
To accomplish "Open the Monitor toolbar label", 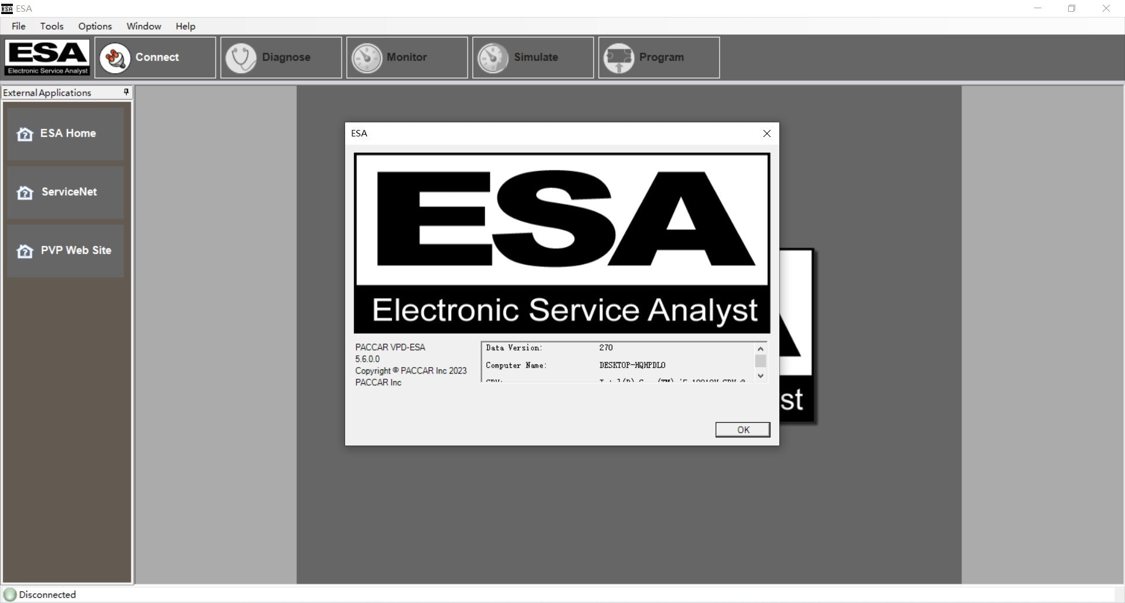I will pos(407,57).
